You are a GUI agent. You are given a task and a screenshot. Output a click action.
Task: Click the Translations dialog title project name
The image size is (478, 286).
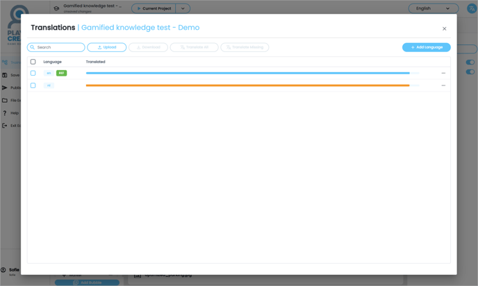pos(140,27)
